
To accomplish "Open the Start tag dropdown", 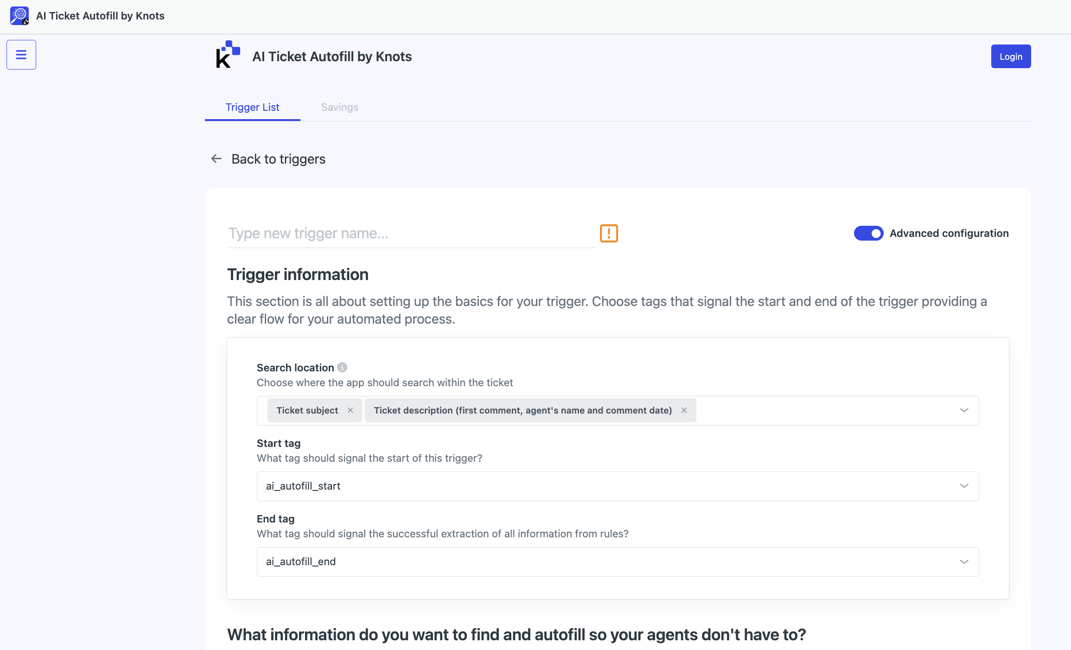I will click(618, 486).
